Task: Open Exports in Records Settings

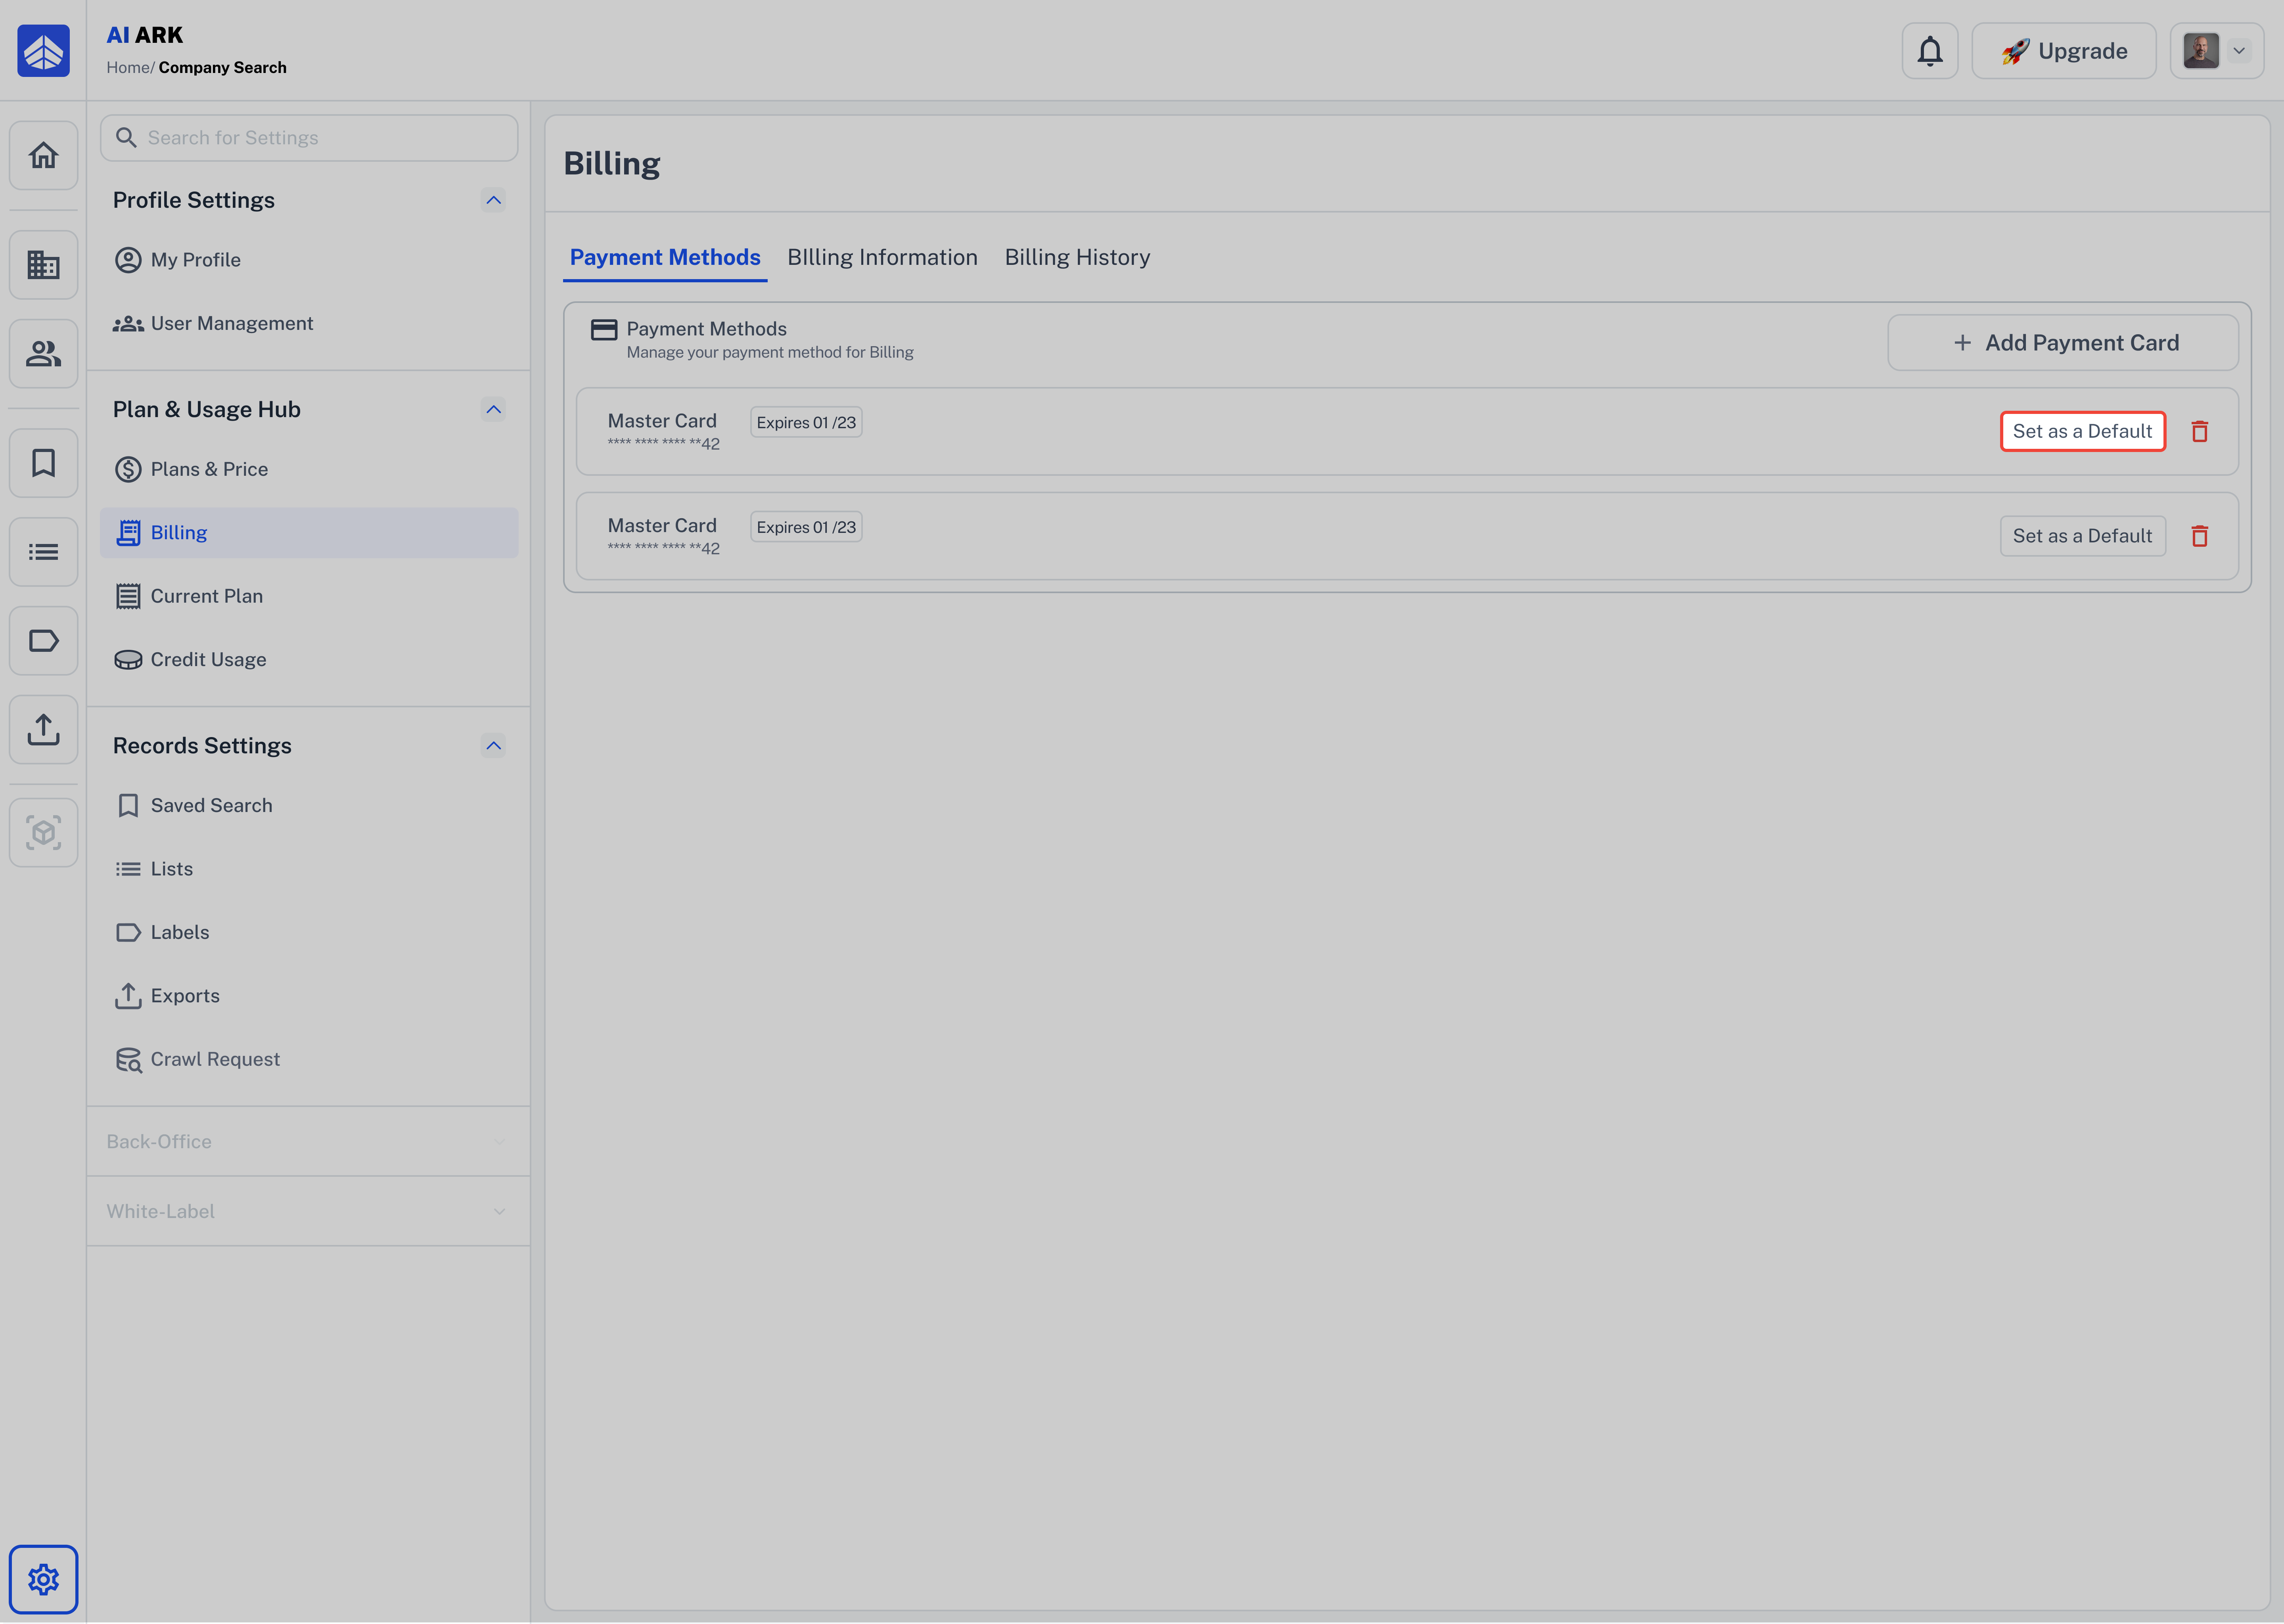Action: pos(309,996)
